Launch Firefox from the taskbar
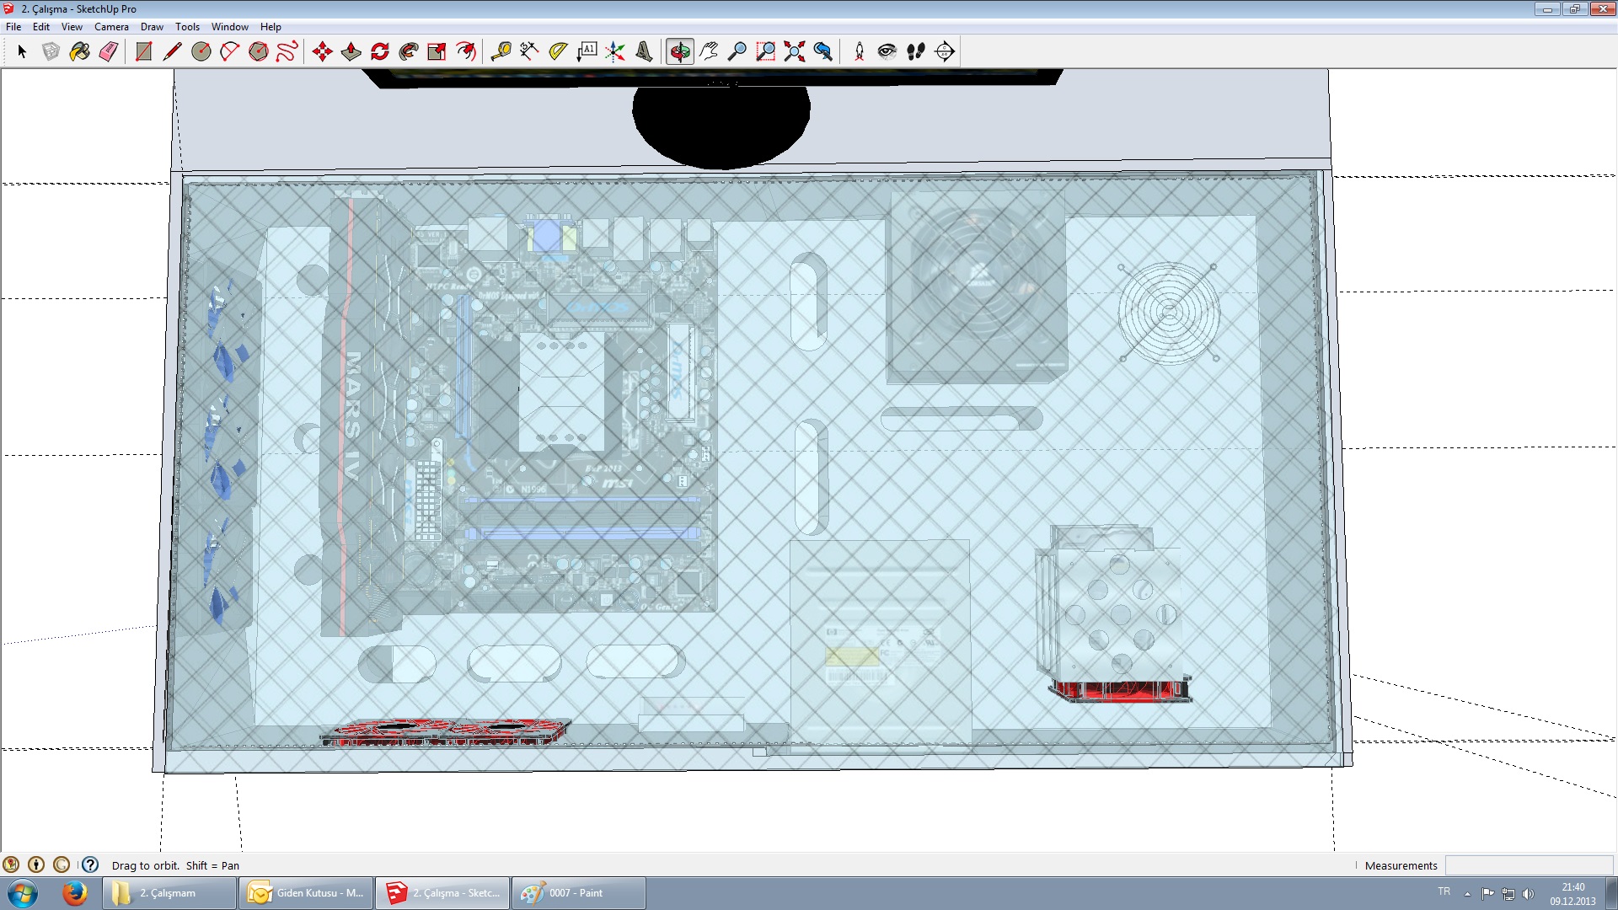The height and width of the screenshot is (910, 1618). point(74,893)
